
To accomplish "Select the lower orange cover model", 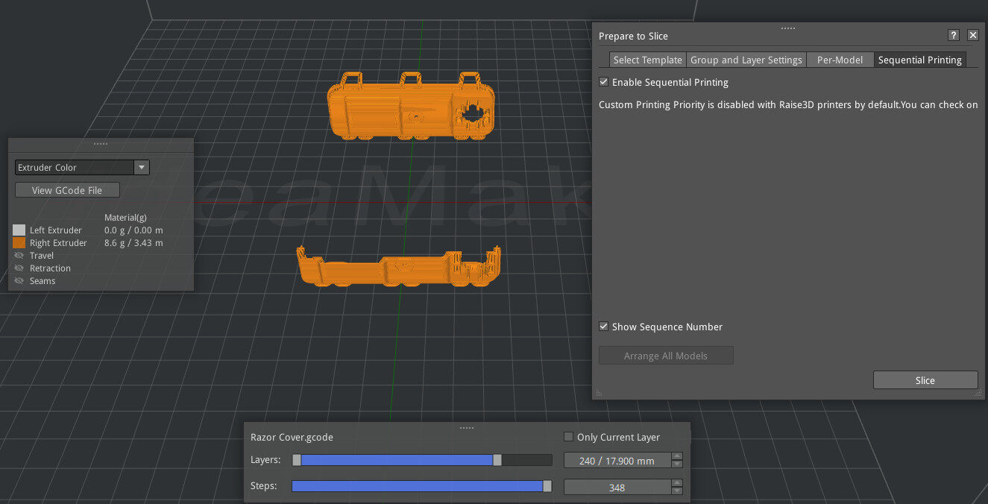I will click(399, 266).
